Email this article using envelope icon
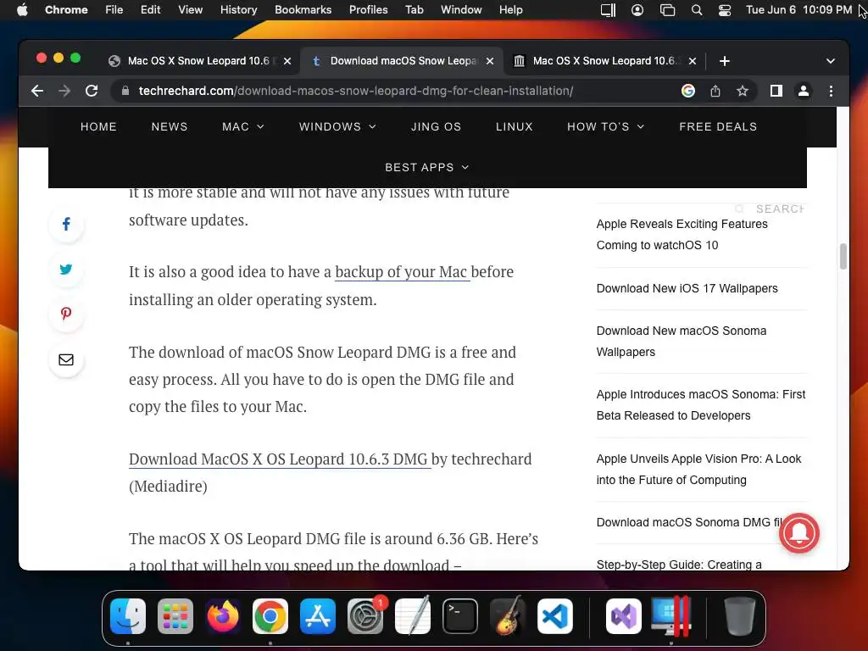 (x=66, y=359)
